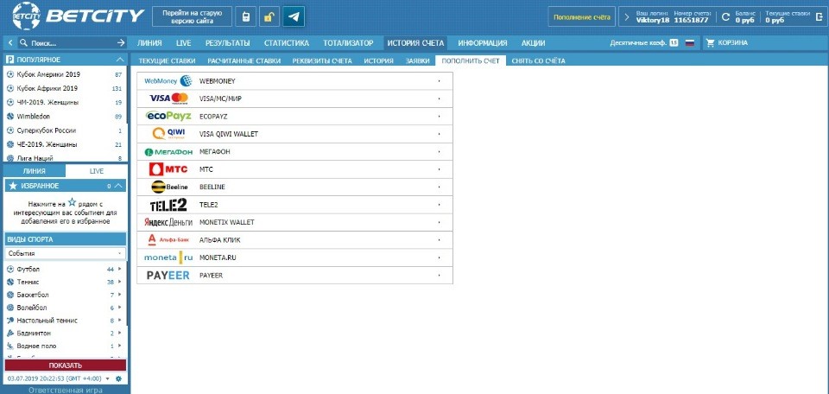Viewport: 829px width, 394px height.
Task: Open the timezone dropdown arrow
Action: tap(108, 378)
